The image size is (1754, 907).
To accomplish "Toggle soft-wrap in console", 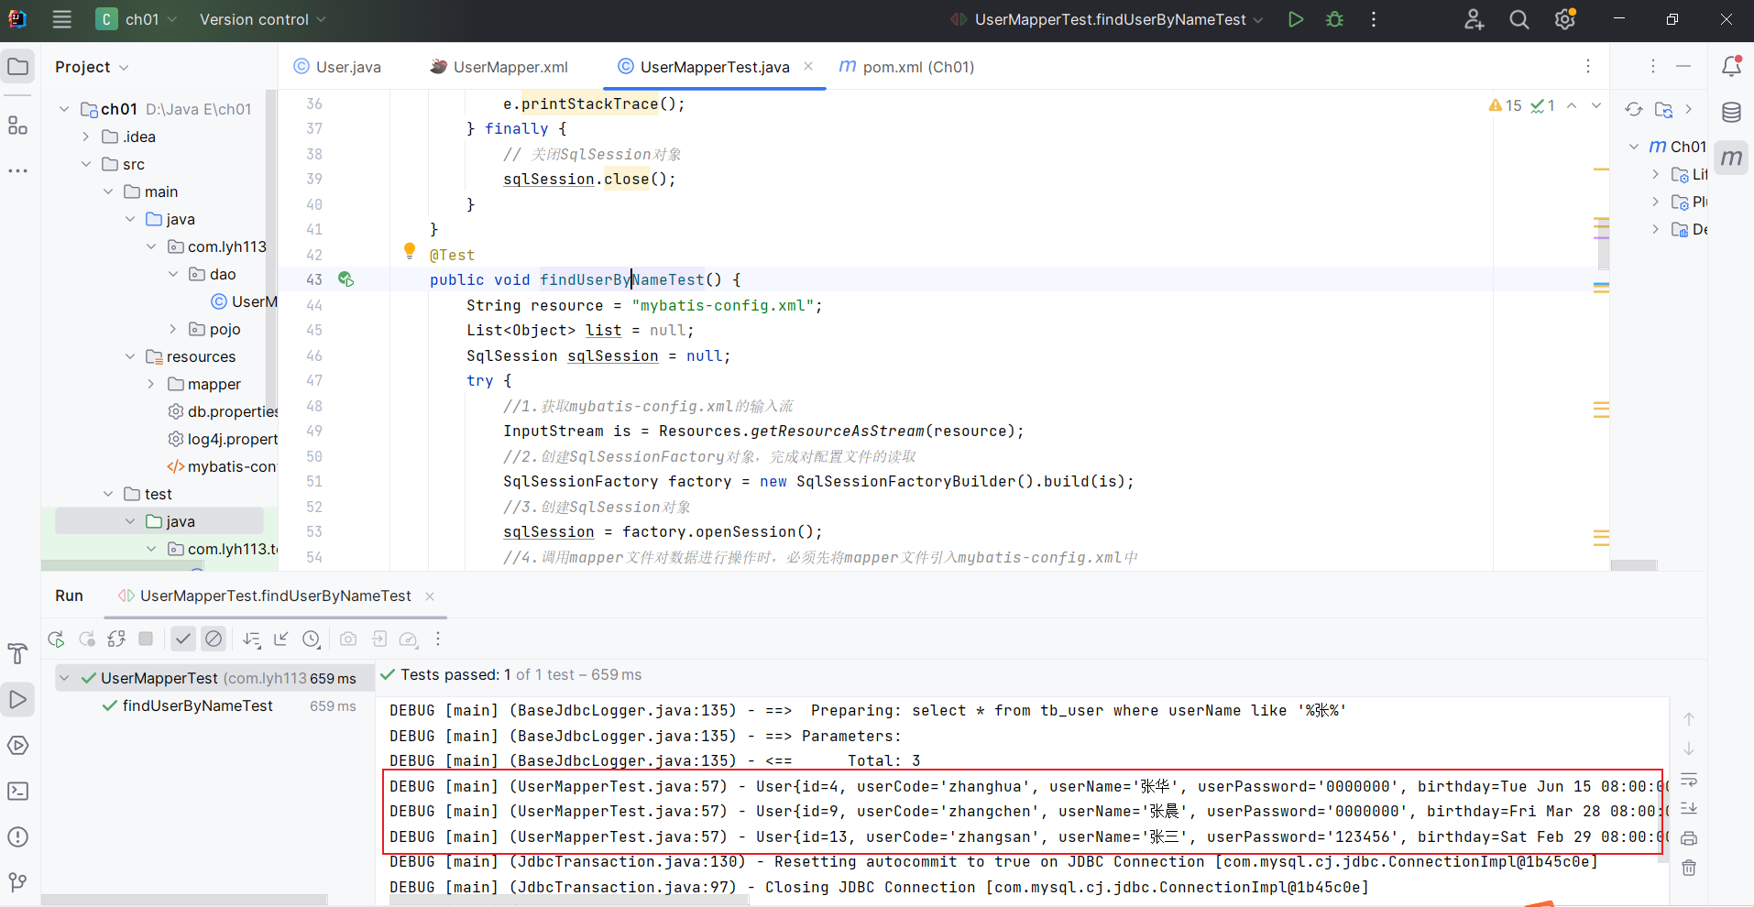I will pos(1689,779).
